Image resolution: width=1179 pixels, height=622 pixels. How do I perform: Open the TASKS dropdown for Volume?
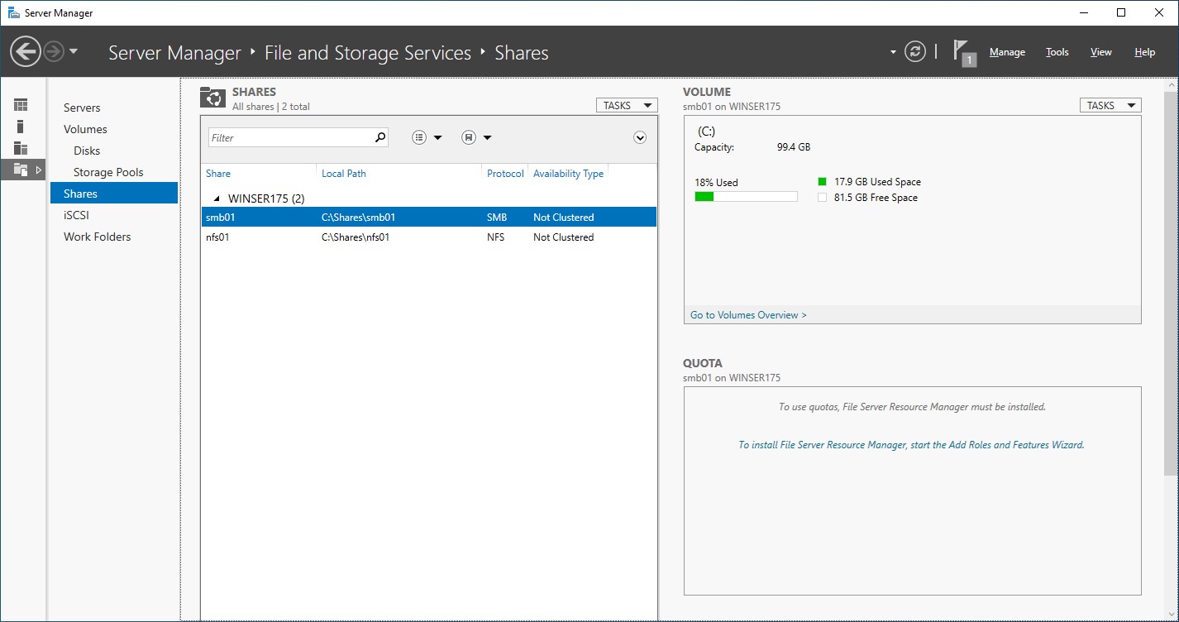point(1110,105)
